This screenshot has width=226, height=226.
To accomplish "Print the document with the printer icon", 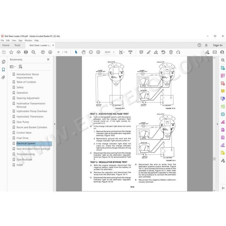I will pos(26,52).
